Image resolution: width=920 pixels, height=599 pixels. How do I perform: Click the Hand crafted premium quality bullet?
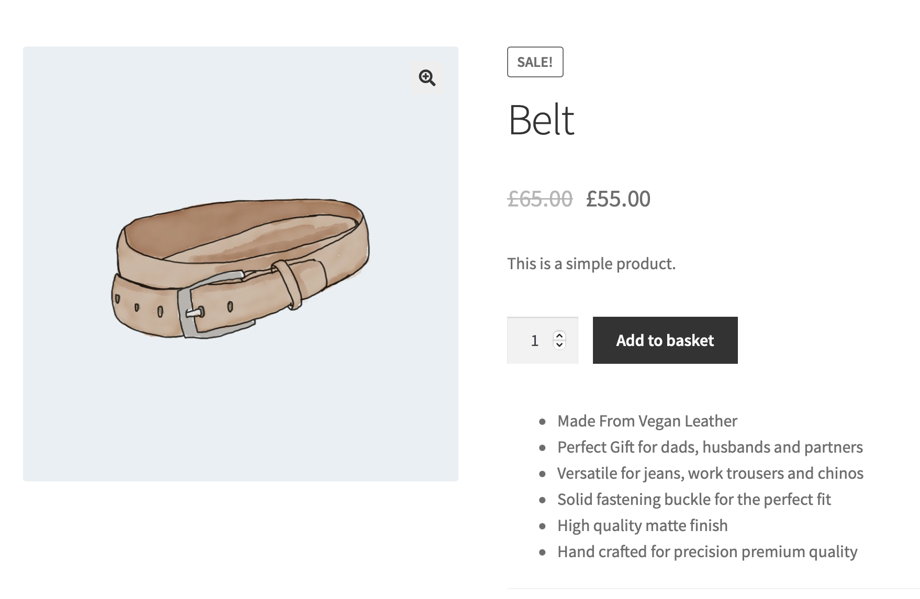[x=708, y=551]
